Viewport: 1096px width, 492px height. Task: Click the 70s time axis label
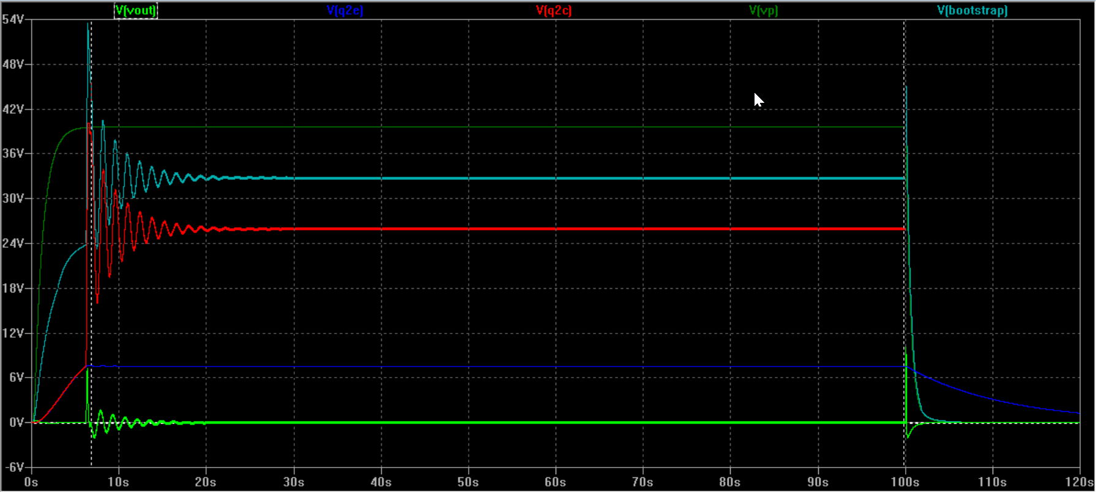tap(643, 482)
